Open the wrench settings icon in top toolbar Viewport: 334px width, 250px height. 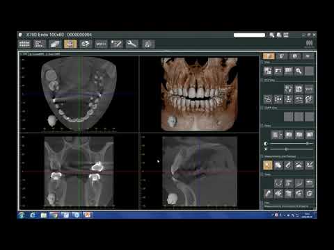pyautogui.click(x=132, y=44)
